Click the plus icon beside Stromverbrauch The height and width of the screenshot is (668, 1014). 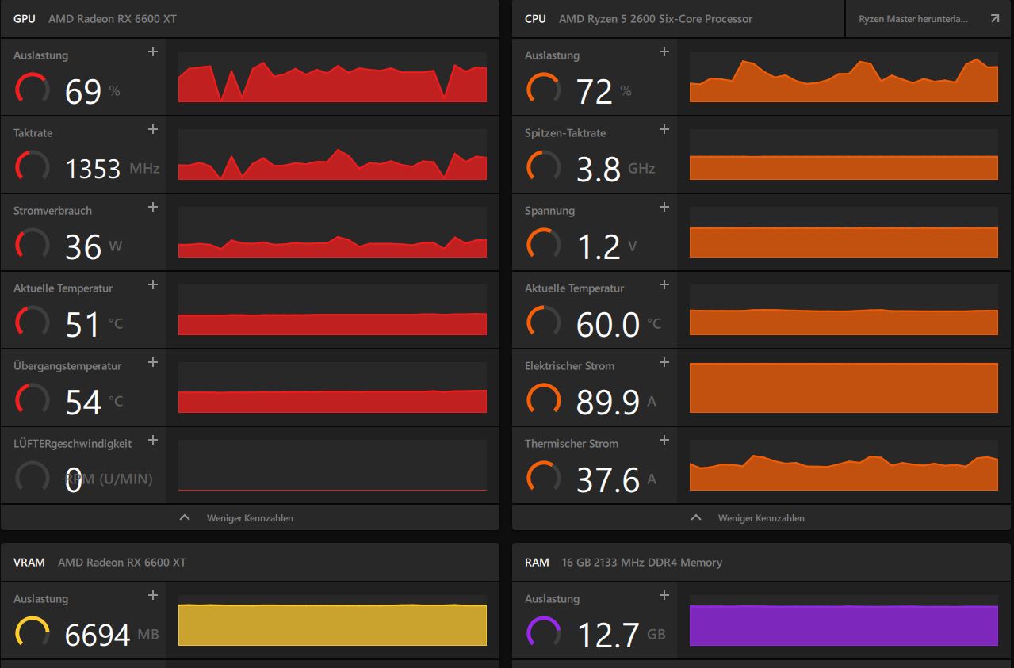pyautogui.click(x=153, y=208)
